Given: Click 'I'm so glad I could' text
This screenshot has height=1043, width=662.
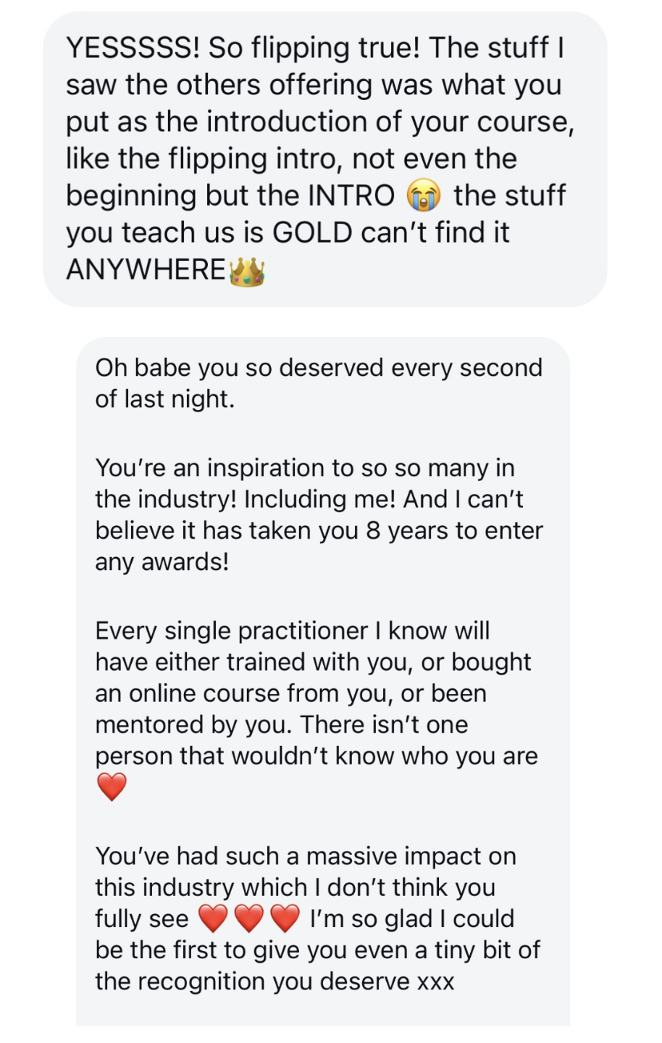Looking at the screenshot, I should click(x=411, y=918).
